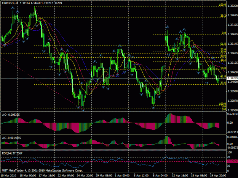This screenshot has width=238, height=178.
Task: Click the -0.00572 AC scale value
Action: pos(233,148)
